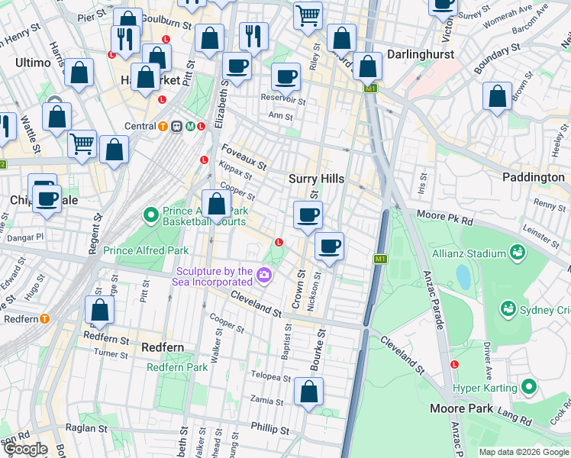Click the shopping bag marker next to Darlinghurst label
This screenshot has height=458, width=571.
367,67
